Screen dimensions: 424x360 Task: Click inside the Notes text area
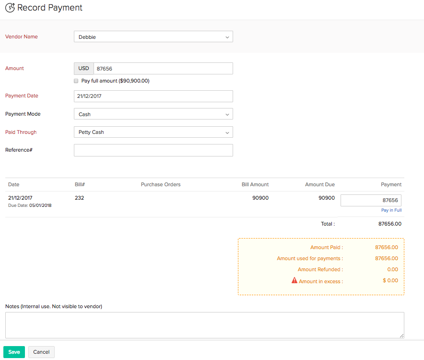[204, 325]
